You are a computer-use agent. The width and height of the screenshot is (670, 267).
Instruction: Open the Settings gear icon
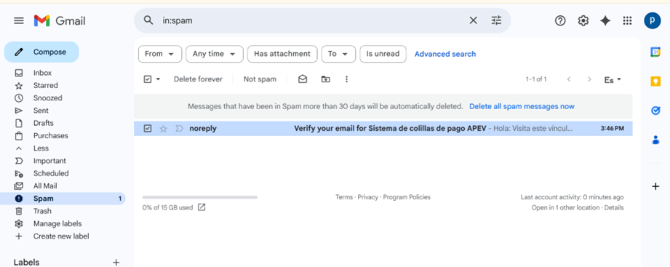click(583, 20)
